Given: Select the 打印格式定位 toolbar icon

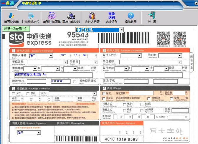Looking at the screenshot, I should pyautogui.click(x=31, y=18).
